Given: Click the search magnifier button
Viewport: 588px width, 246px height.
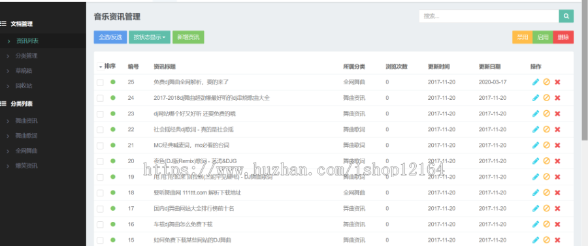Looking at the screenshot, I should (x=566, y=16).
